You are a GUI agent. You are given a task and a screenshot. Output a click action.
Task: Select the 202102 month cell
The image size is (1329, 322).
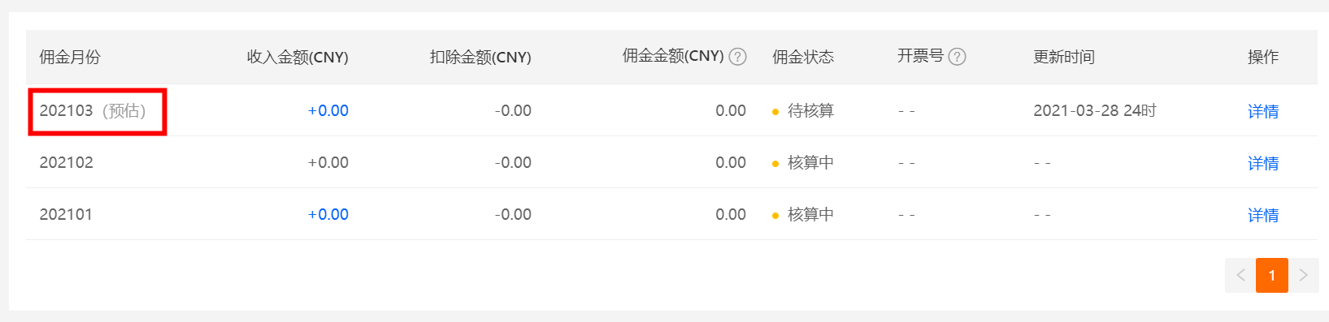(67, 163)
